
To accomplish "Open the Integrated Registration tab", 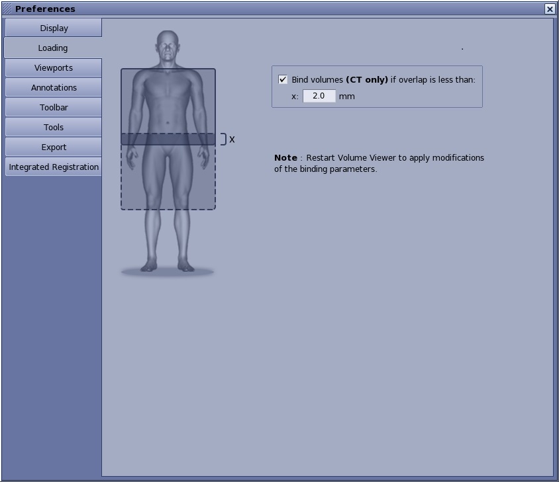I will (54, 167).
